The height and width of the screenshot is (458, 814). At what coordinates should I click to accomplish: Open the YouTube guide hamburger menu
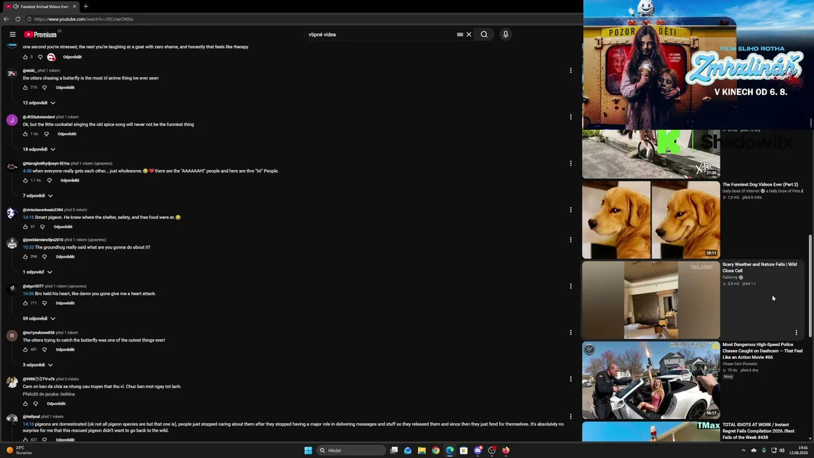coord(12,34)
